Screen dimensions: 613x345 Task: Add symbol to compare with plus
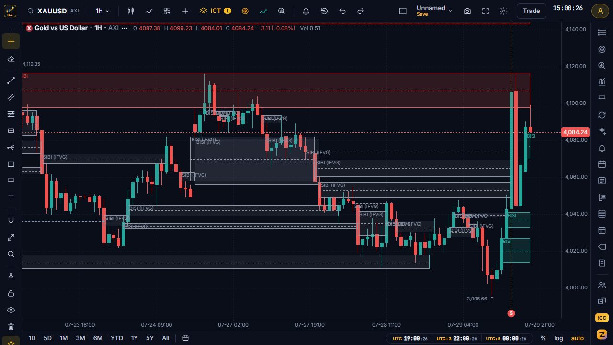coord(185,11)
